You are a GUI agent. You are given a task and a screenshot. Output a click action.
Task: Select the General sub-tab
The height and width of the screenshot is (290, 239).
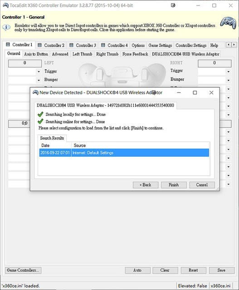pyautogui.click(x=14, y=53)
